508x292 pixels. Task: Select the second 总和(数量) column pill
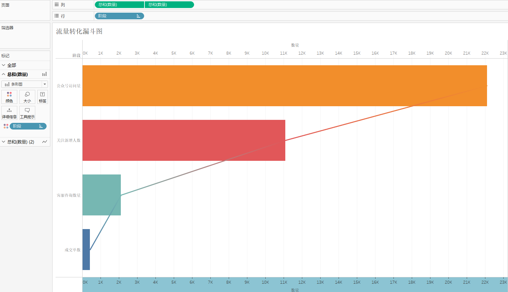point(169,5)
